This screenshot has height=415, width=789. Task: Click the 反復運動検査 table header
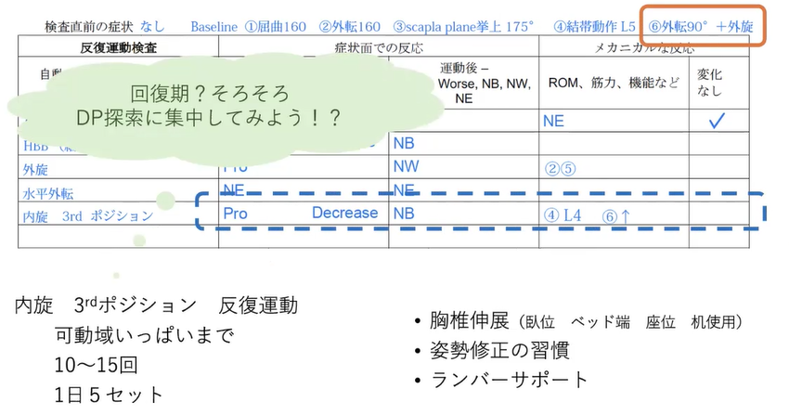[117, 46]
